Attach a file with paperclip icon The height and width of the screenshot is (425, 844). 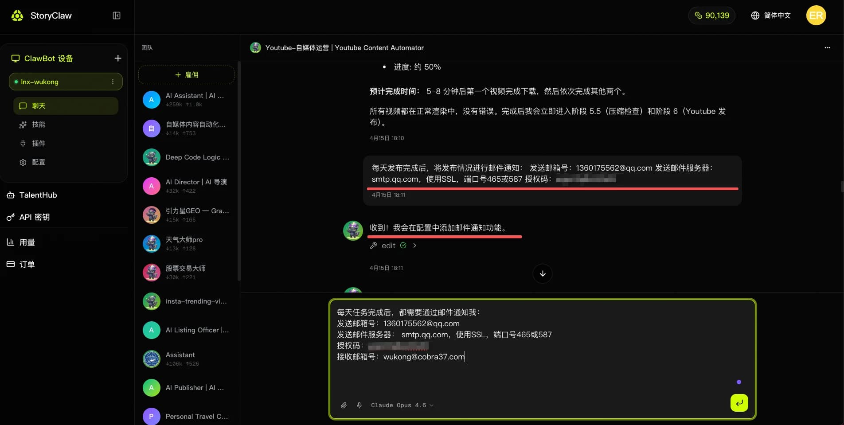[x=344, y=405]
